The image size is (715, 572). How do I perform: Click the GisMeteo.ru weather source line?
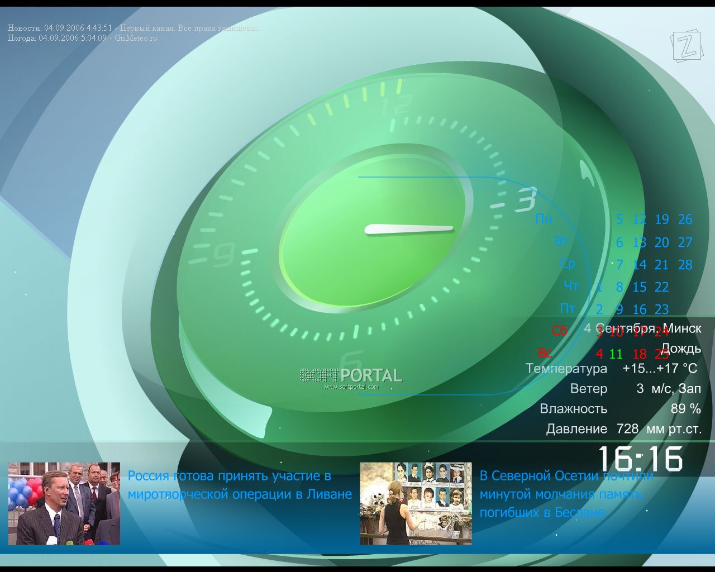[x=82, y=38]
